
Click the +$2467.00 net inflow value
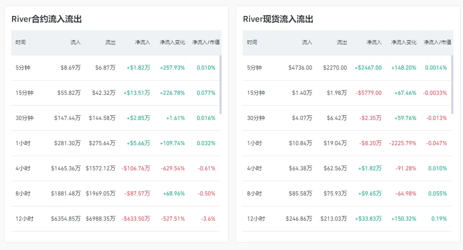[x=368, y=68]
